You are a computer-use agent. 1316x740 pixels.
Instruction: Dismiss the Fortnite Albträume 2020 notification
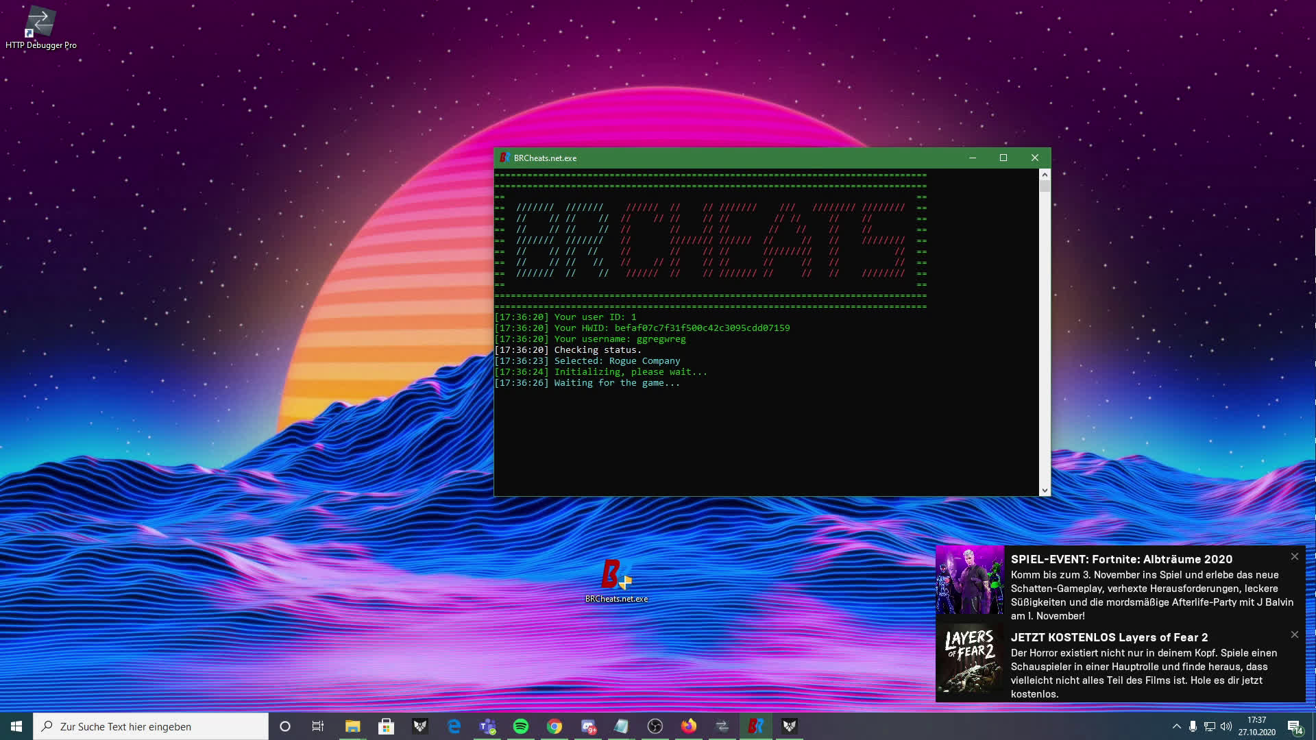pyautogui.click(x=1295, y=556)
